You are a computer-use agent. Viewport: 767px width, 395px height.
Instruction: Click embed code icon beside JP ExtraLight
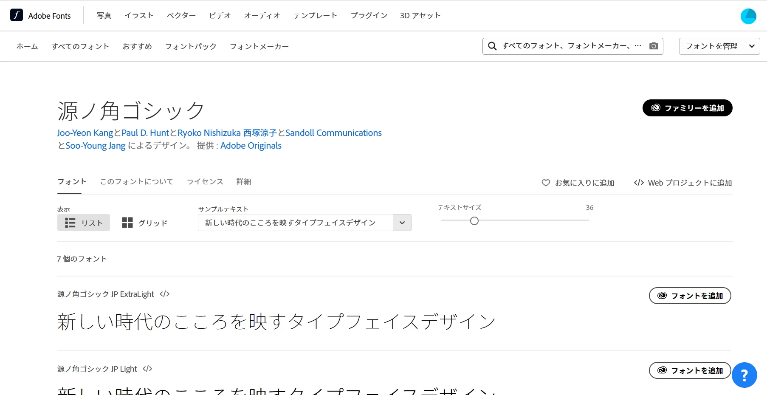click(165, 294)
